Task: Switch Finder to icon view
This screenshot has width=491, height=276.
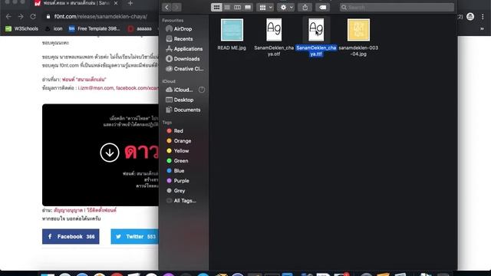Action: 216,7
